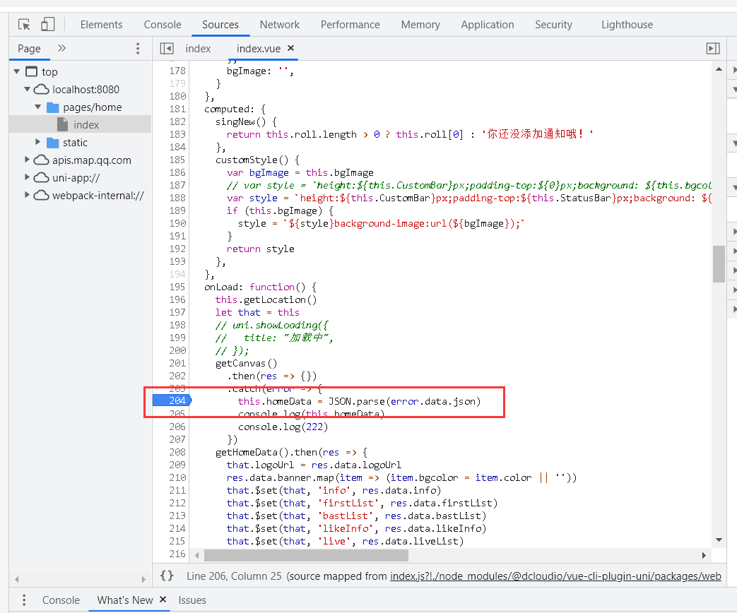Toggle breakpoint on line number 196
Screen dimensions: 737x613
pyautogui.click(x=177, y=299)
